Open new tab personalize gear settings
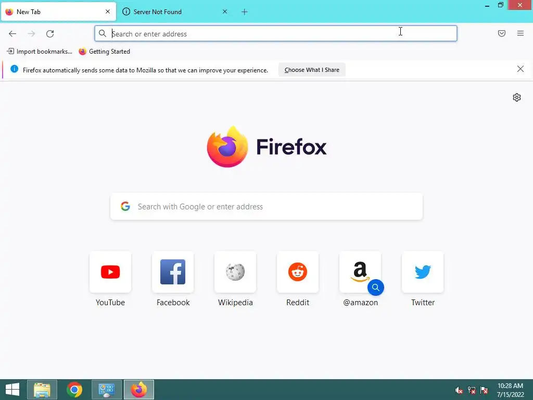 pyautogui.click(x=517, y=97)
